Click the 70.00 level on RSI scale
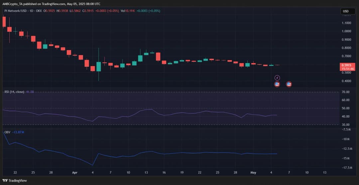 pos(346,92)
